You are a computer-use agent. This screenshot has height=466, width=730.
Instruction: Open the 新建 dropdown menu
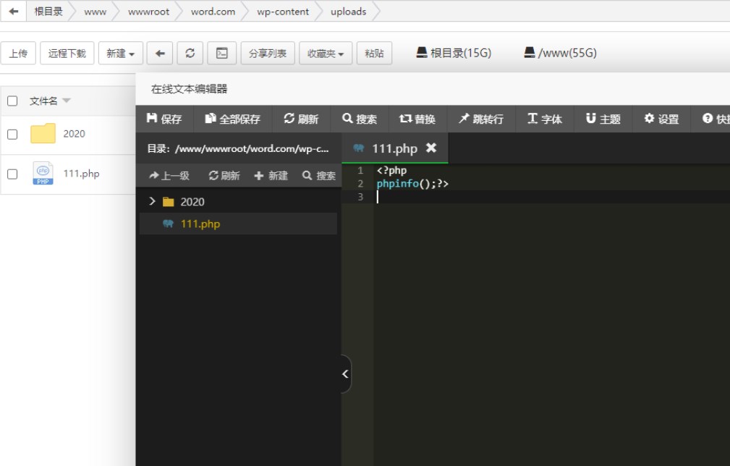click(120, 53)
